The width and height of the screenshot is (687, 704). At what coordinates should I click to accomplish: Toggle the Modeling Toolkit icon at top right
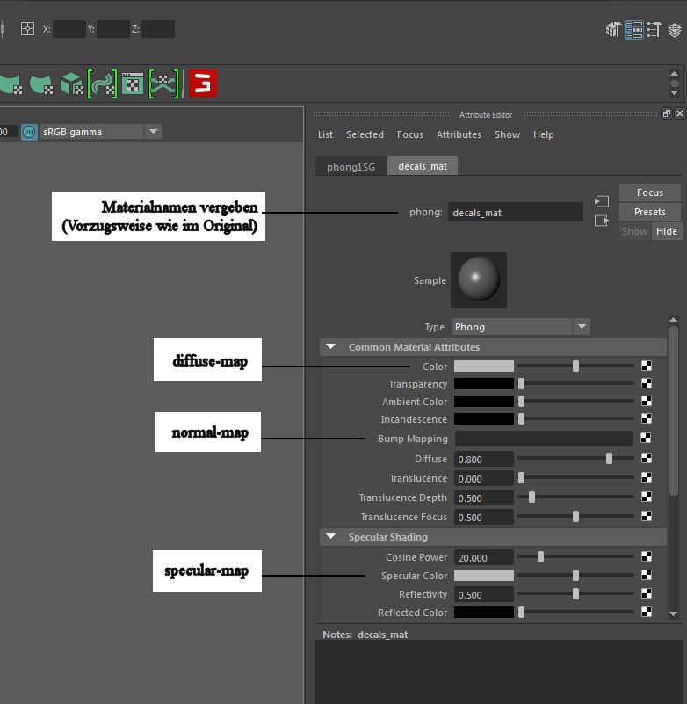click(x=612, y=30)
